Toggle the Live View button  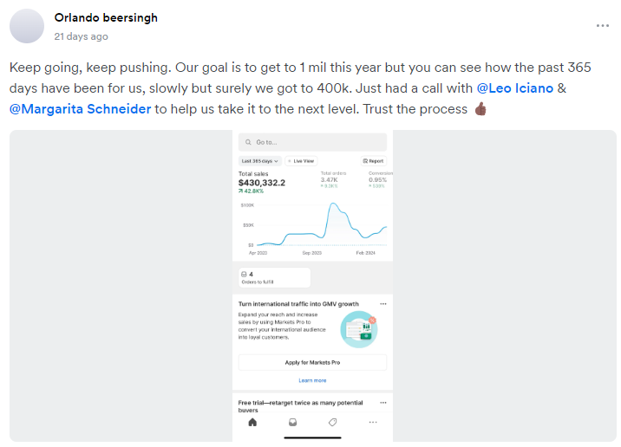[302, 161]
